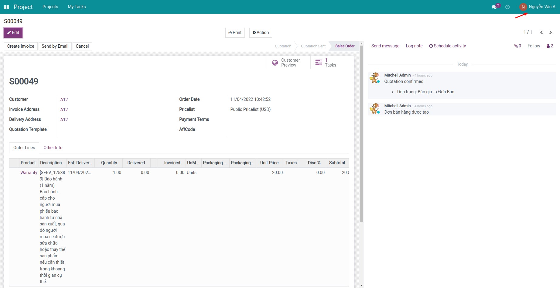Screen dimensions: 560x288
Task: Click the Nguyễn Văn A user avatar
Action: click(523, 7)
